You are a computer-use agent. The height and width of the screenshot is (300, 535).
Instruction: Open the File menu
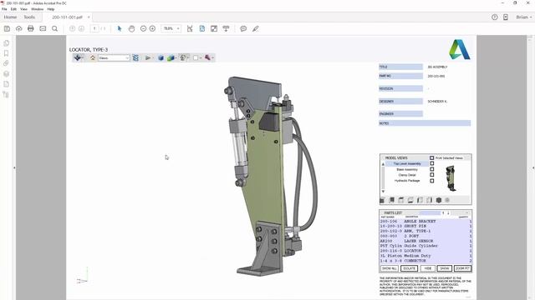click(4, 9)
